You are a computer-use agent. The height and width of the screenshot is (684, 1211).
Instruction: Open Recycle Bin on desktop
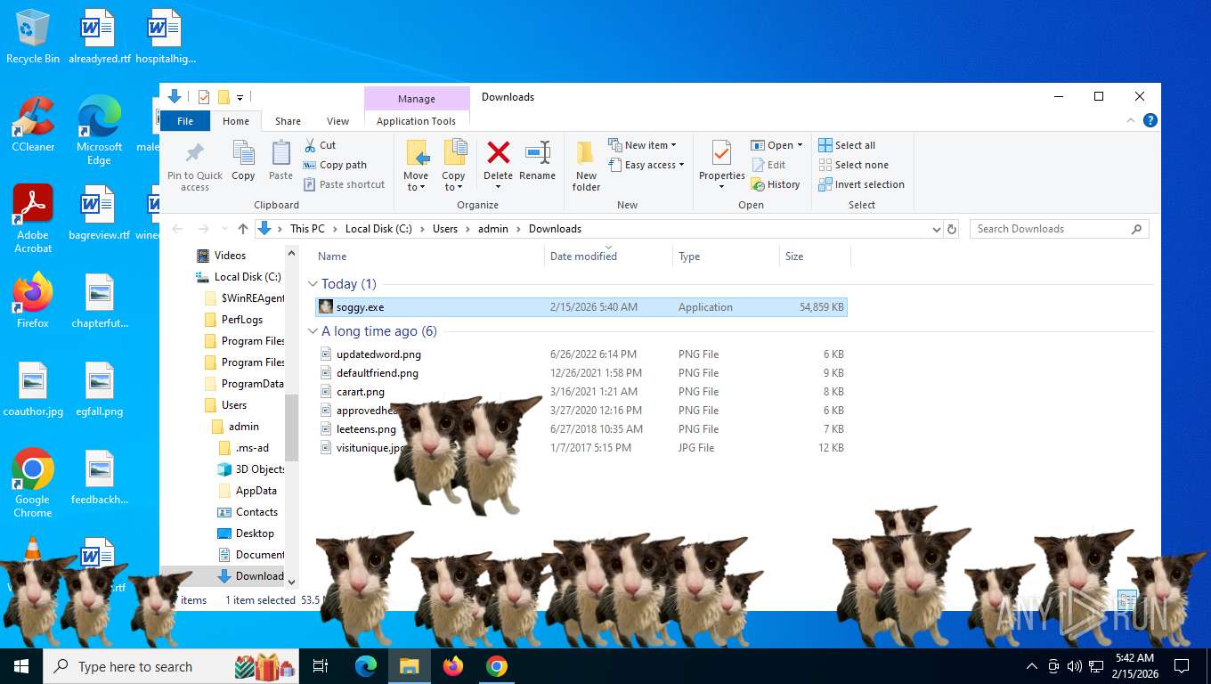coord(33,37)
